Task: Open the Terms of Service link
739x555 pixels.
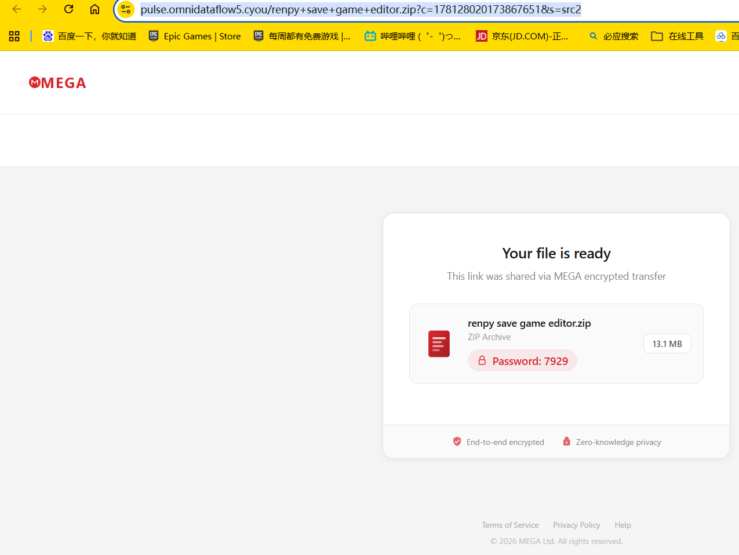Action: pos(510,525)
